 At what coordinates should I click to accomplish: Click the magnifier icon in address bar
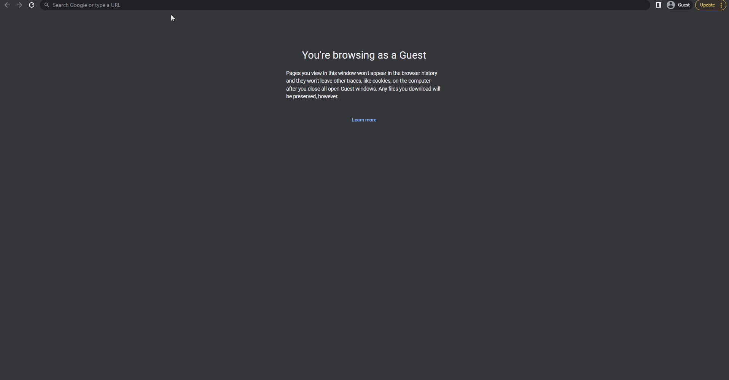tap(47, 5)
